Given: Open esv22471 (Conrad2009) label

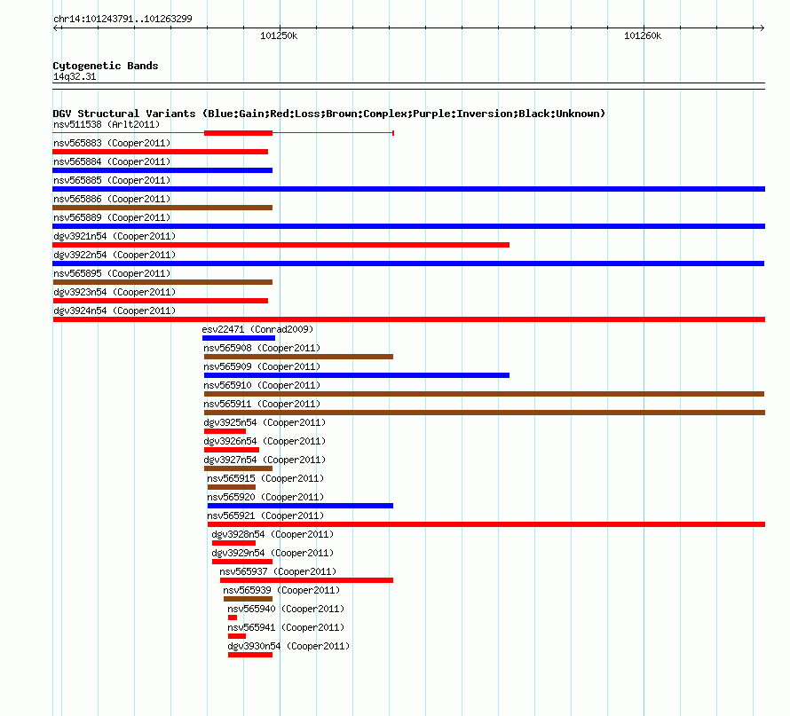Looking at the screenshot, I should coord(257,329).
